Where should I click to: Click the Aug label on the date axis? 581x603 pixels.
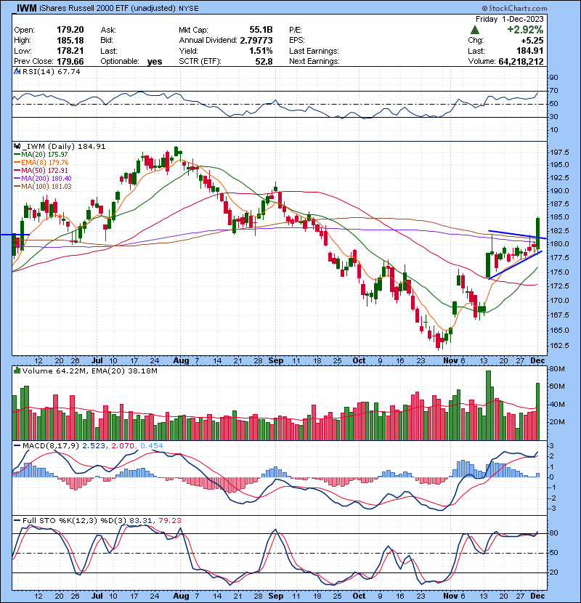pyautogui.click(x=182, y=360)
